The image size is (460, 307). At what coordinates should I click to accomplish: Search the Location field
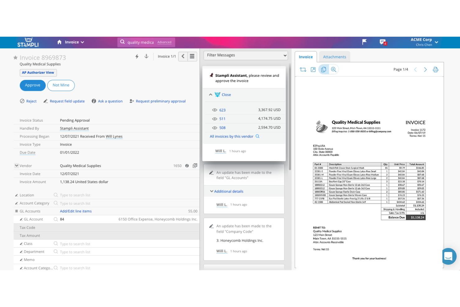pyautogui.click(x=126, y=195)
